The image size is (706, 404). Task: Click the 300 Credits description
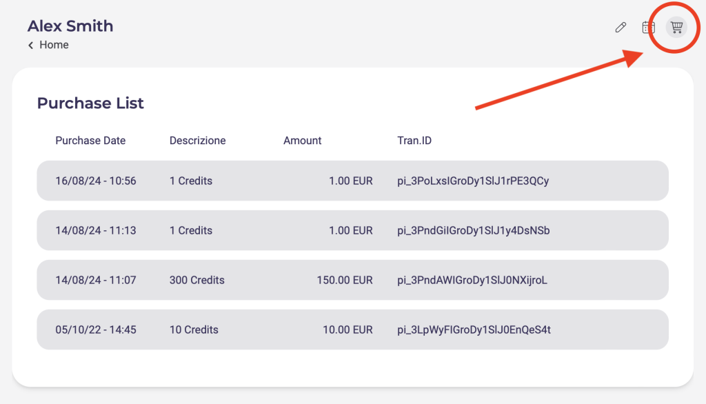coord(196,281)
